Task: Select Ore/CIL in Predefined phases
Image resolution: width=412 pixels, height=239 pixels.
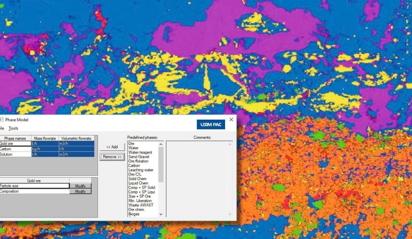Action: 135,175
